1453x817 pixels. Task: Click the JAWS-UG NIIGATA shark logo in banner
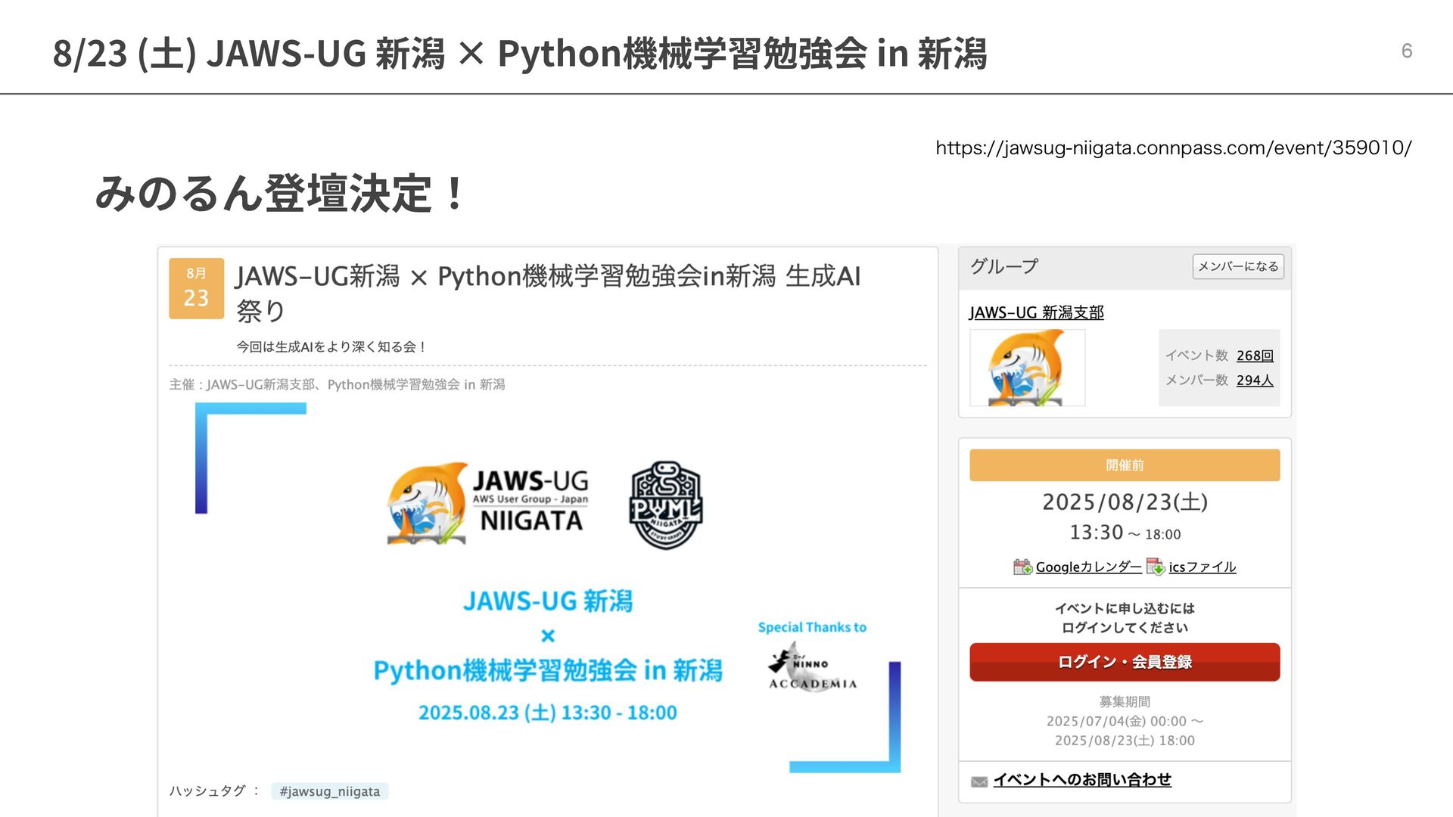coord(488,503)
